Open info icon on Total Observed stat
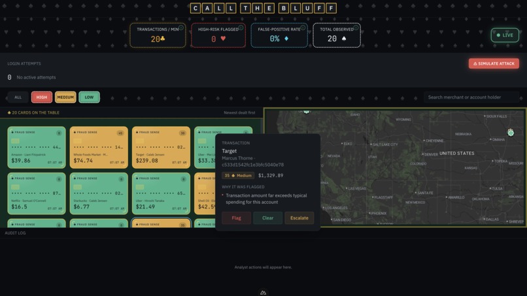Viewport: 527px width, 296px height. [356, 27]
